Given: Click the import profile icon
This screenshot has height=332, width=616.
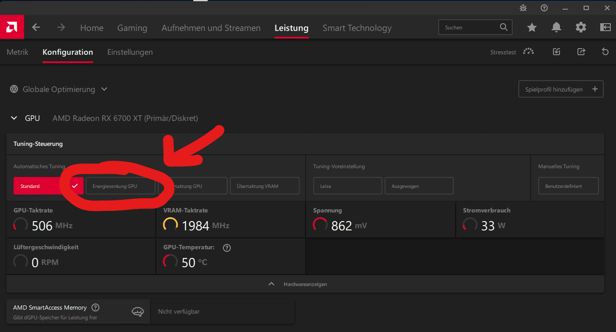Looking at the screenshot, I should point(556,52).
